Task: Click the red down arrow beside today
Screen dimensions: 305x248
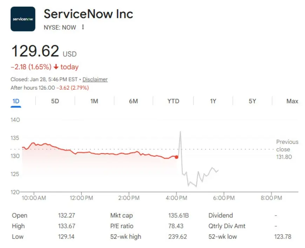Action: click(56, 67)
